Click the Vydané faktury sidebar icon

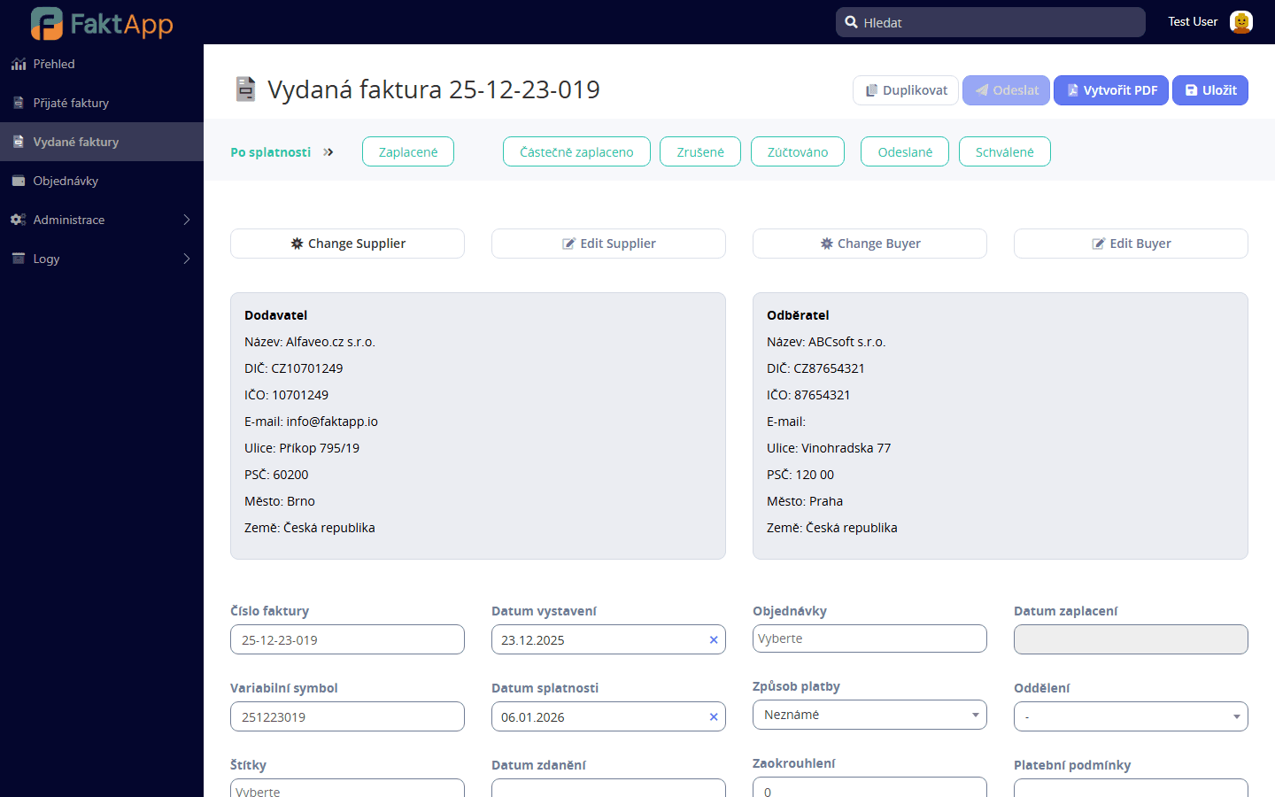(18, 142)
